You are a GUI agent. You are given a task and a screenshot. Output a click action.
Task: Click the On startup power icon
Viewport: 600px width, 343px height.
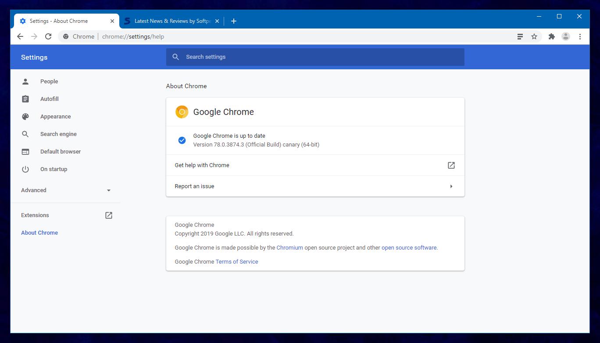(25, 169)
